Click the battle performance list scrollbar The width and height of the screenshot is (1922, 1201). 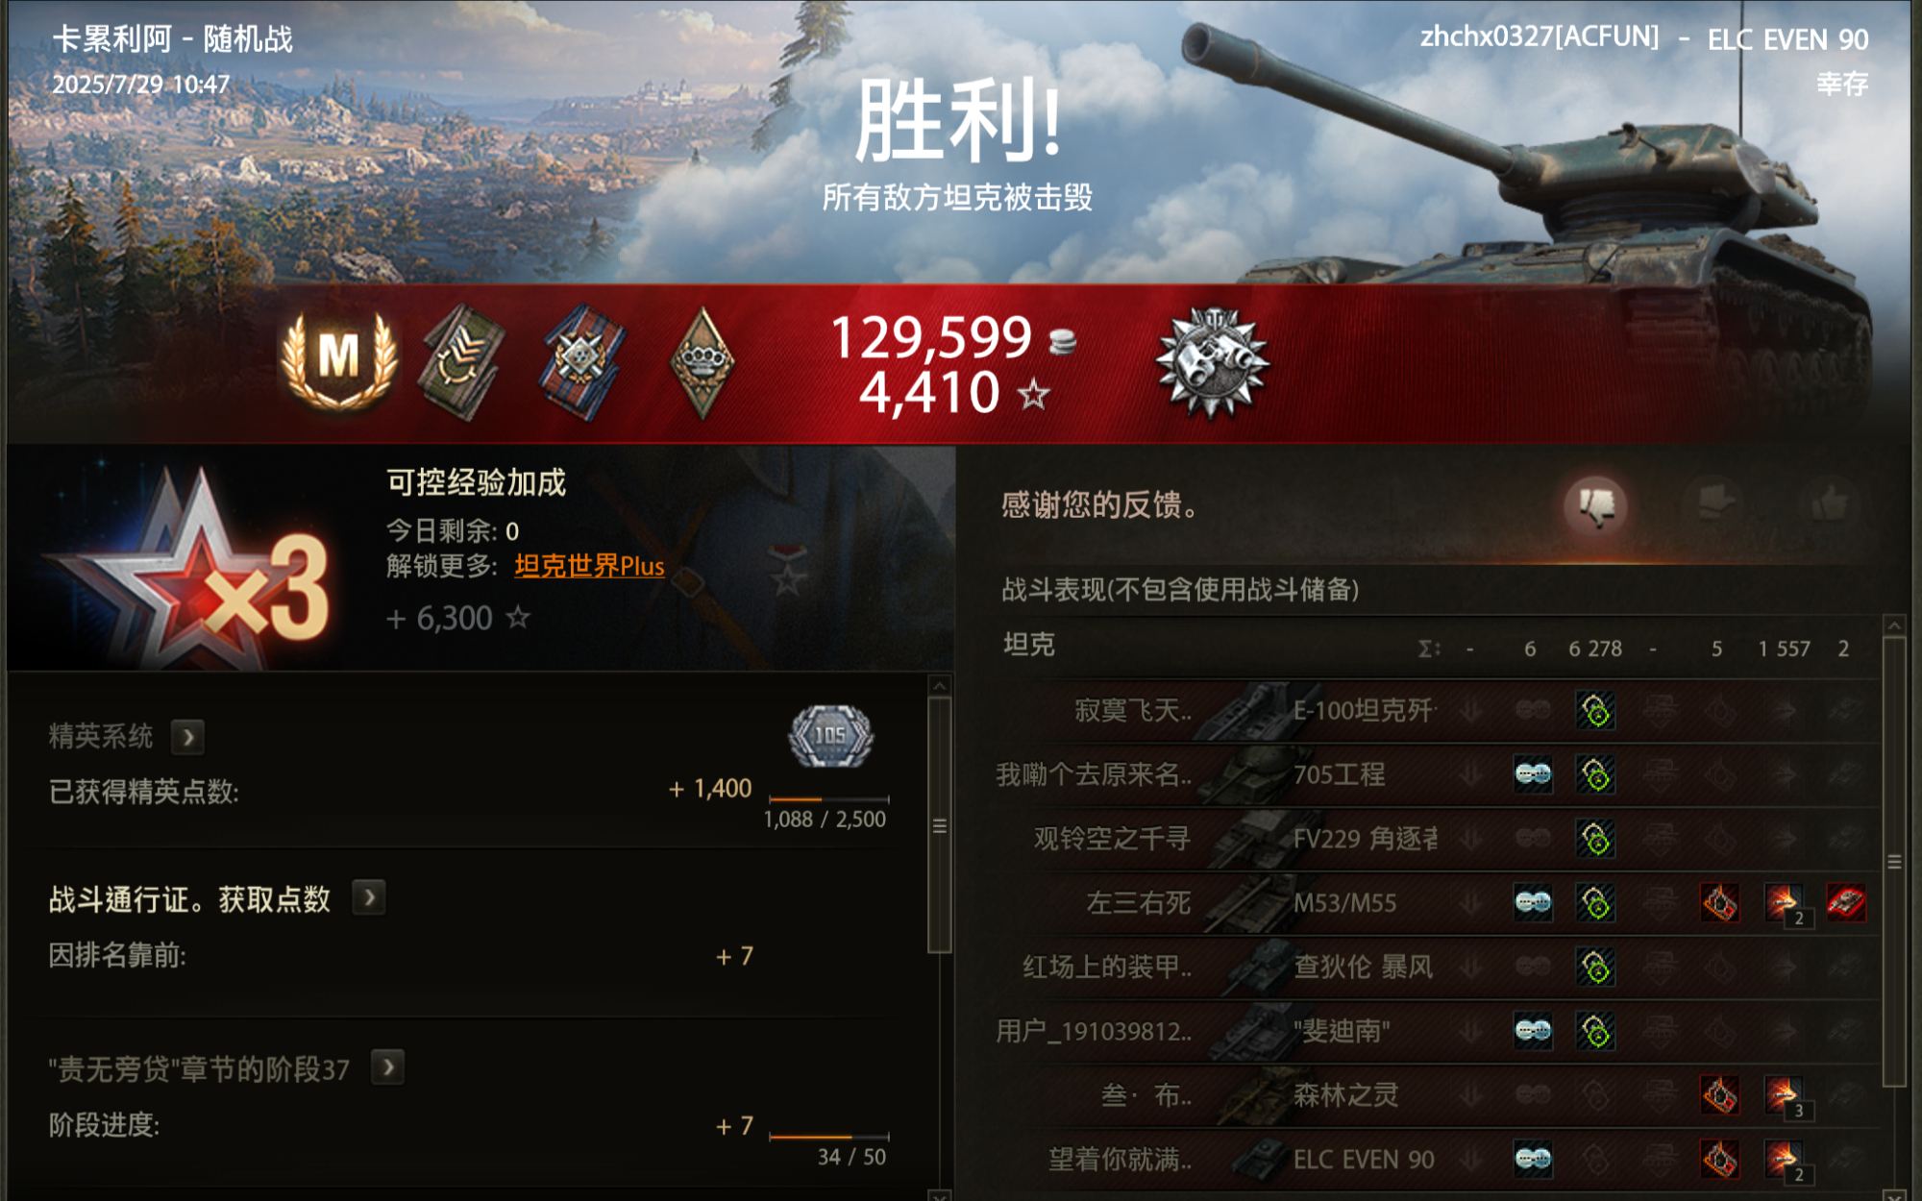(x=1894, y=860)
